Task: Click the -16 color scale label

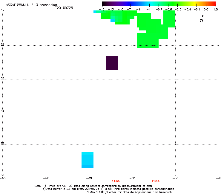Action: coord(102,10)
